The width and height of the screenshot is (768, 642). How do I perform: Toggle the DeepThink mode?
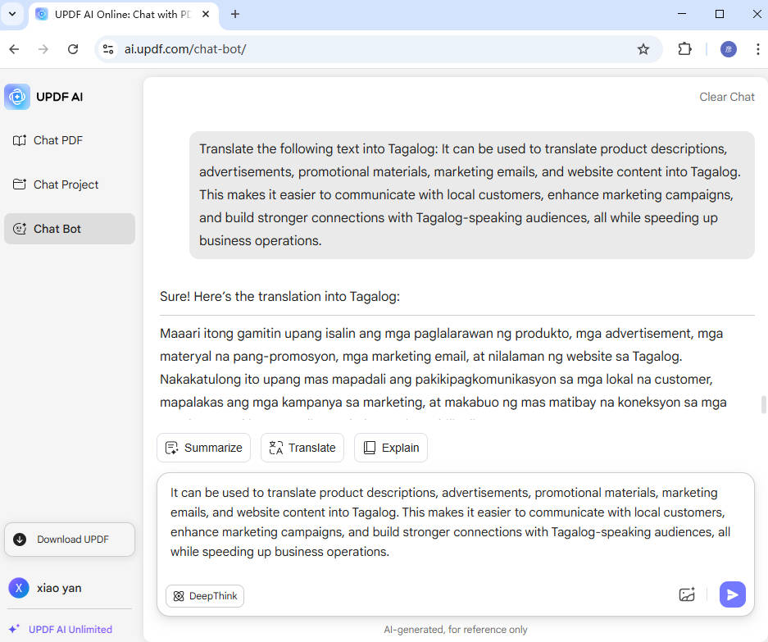205,596
